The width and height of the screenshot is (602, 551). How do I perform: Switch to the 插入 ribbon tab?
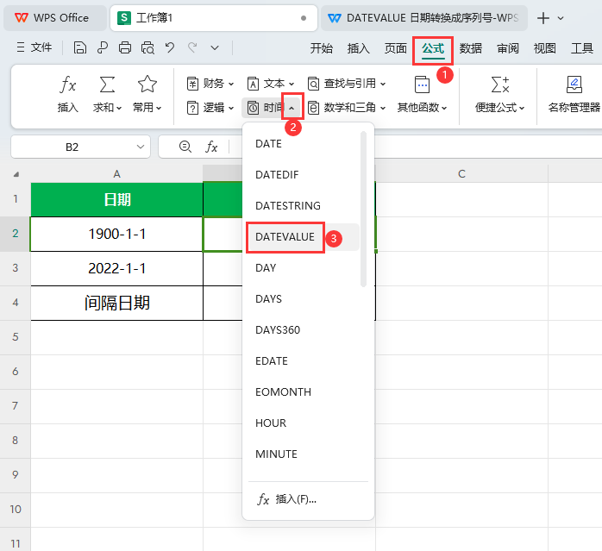coord(358,48)
